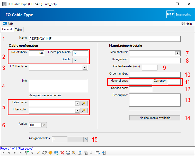Screen dimensions: 195x156
Task: Jump to the last record
Action: tap(21, 153)
